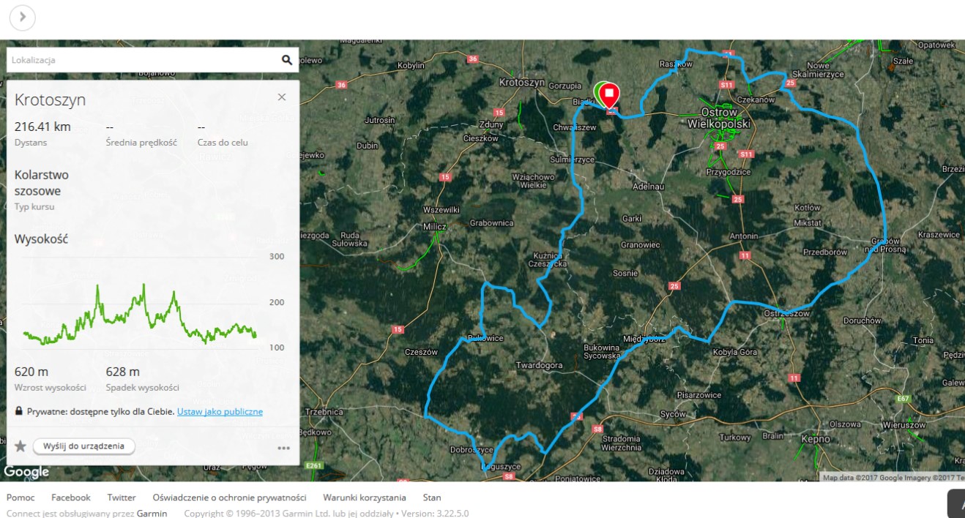
Task: Click the Wyślij do urządzenia button
Action: pyautogui.click(x=84, y=446)
